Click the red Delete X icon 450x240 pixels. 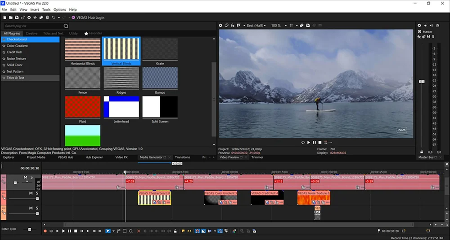pos(139,231)
